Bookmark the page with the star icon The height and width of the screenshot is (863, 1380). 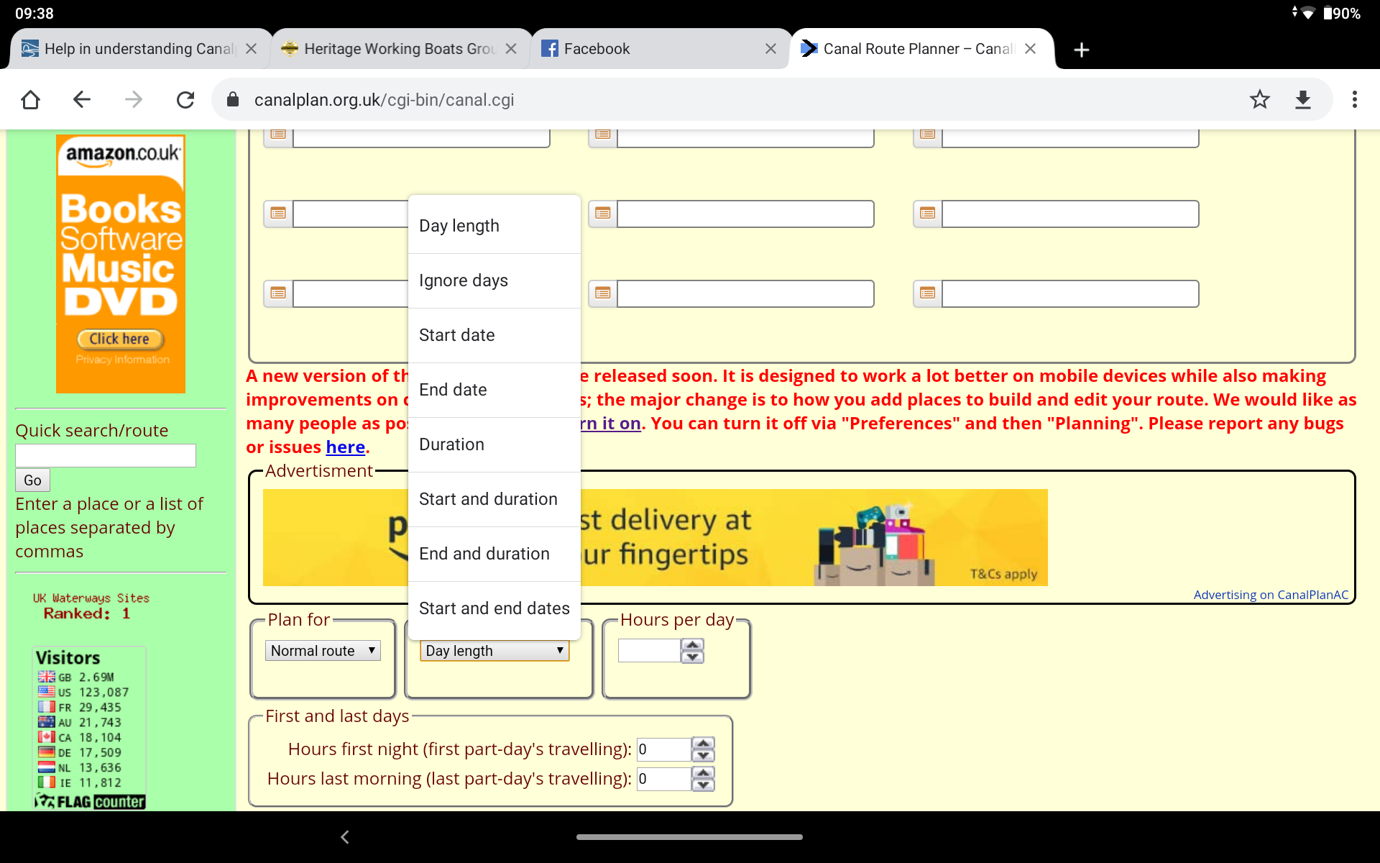point(1259,99)
